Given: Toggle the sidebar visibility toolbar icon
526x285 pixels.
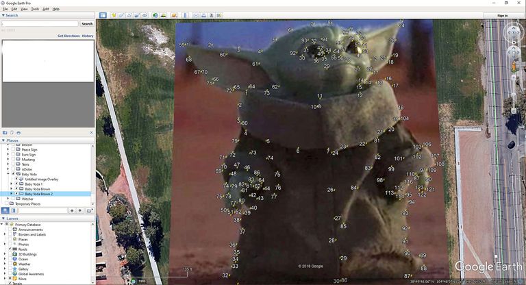Looking at the screenshot, I should click(x=103, y=16).
